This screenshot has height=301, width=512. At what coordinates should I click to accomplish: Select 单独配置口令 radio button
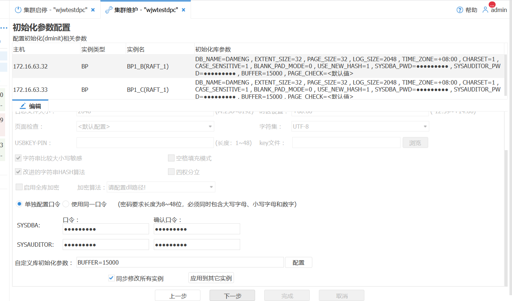[19, 204]
